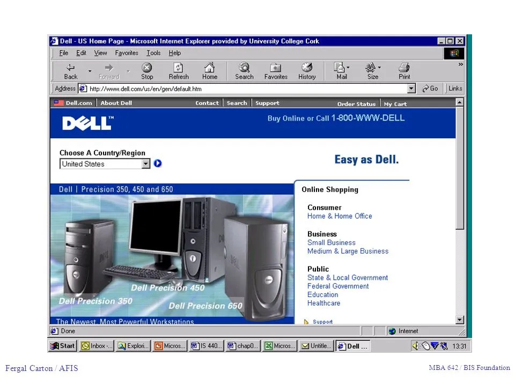The width and height of the screenshot is (515, 386).
Task: Open the Favorites folder toolbar icon
Action: pos(276,68)
